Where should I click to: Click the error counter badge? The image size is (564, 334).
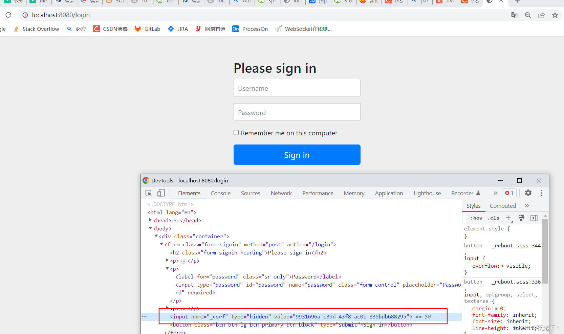(509, 193)
